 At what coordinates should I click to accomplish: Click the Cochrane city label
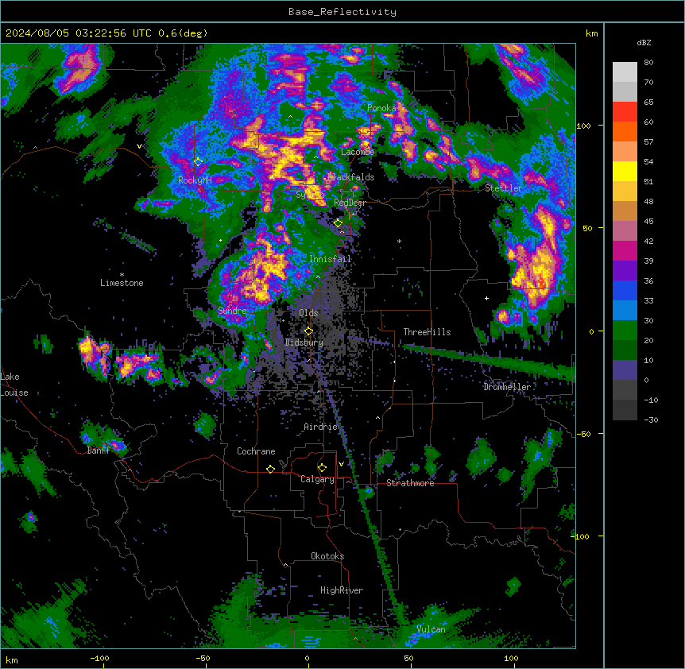coord(256,451)
